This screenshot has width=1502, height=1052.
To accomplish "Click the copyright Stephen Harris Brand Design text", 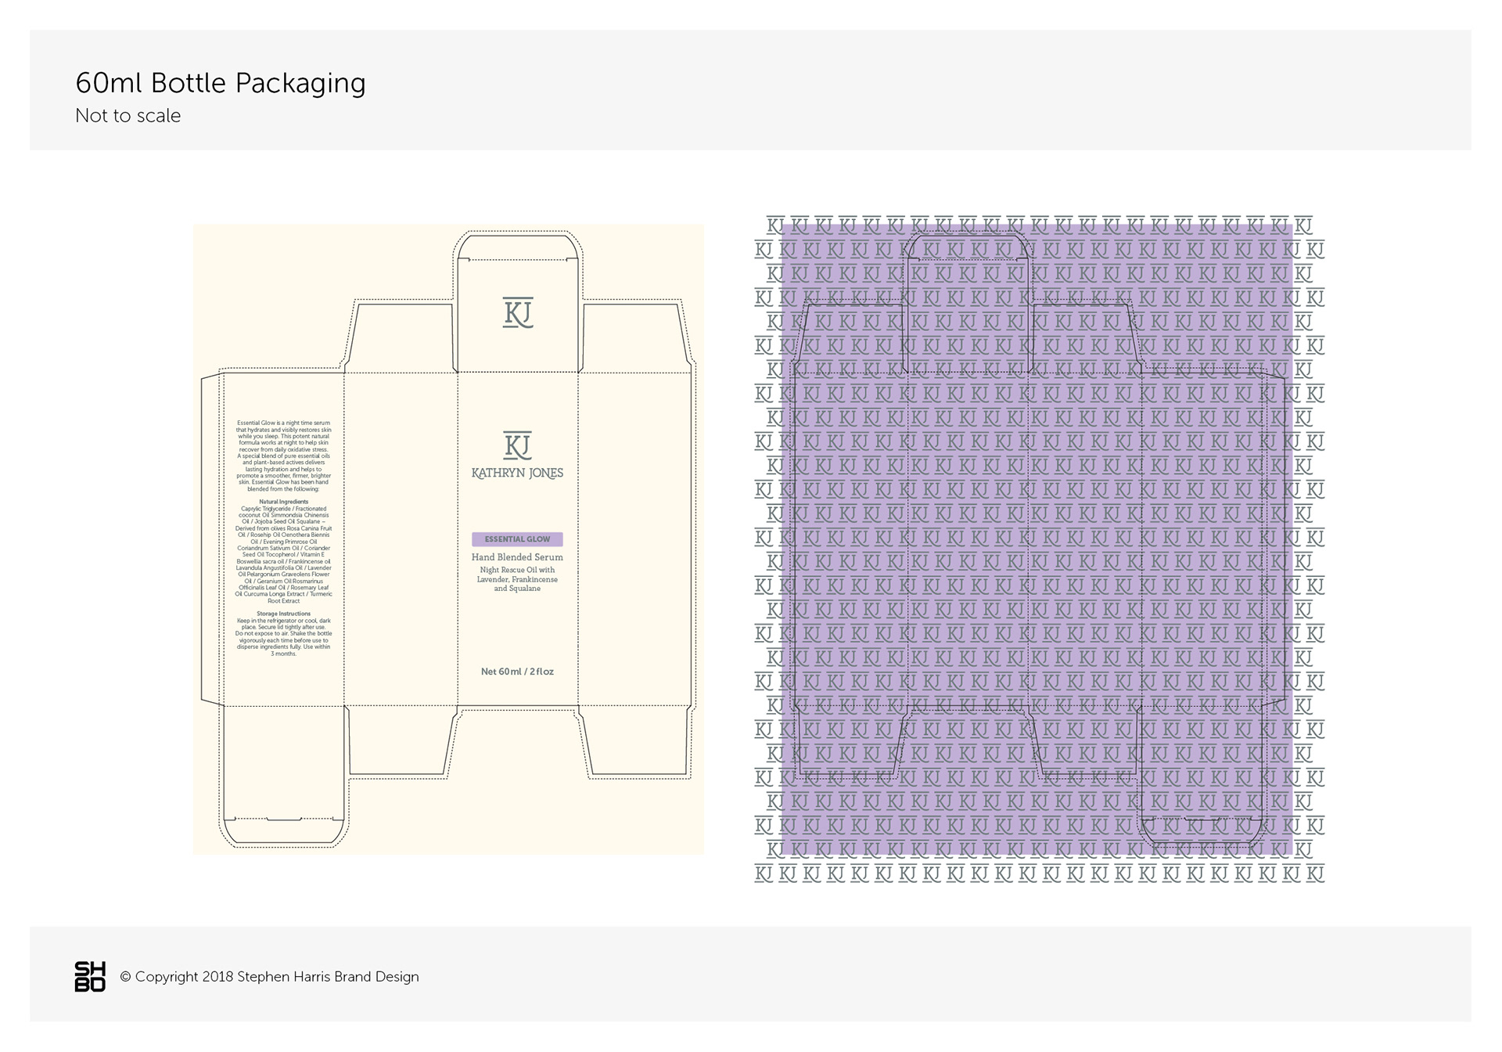I will point(269,977).
